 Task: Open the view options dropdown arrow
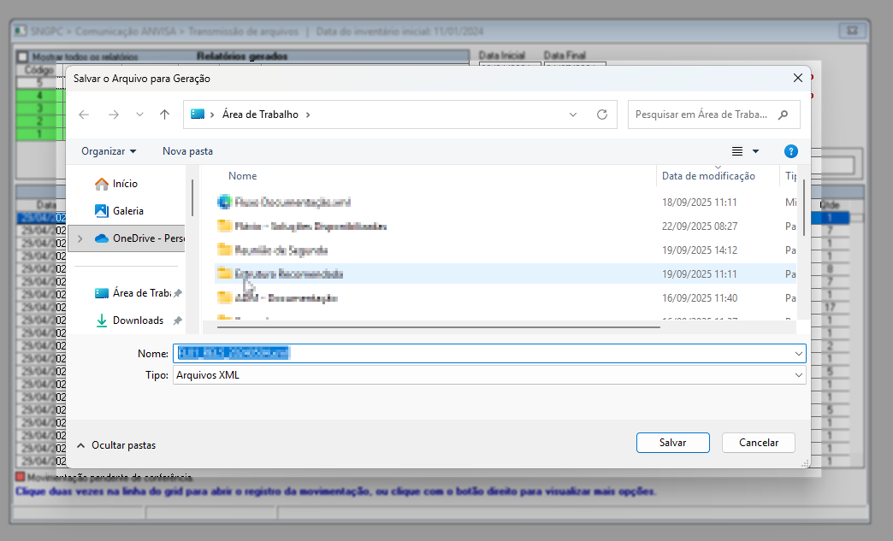click(755, 151)
